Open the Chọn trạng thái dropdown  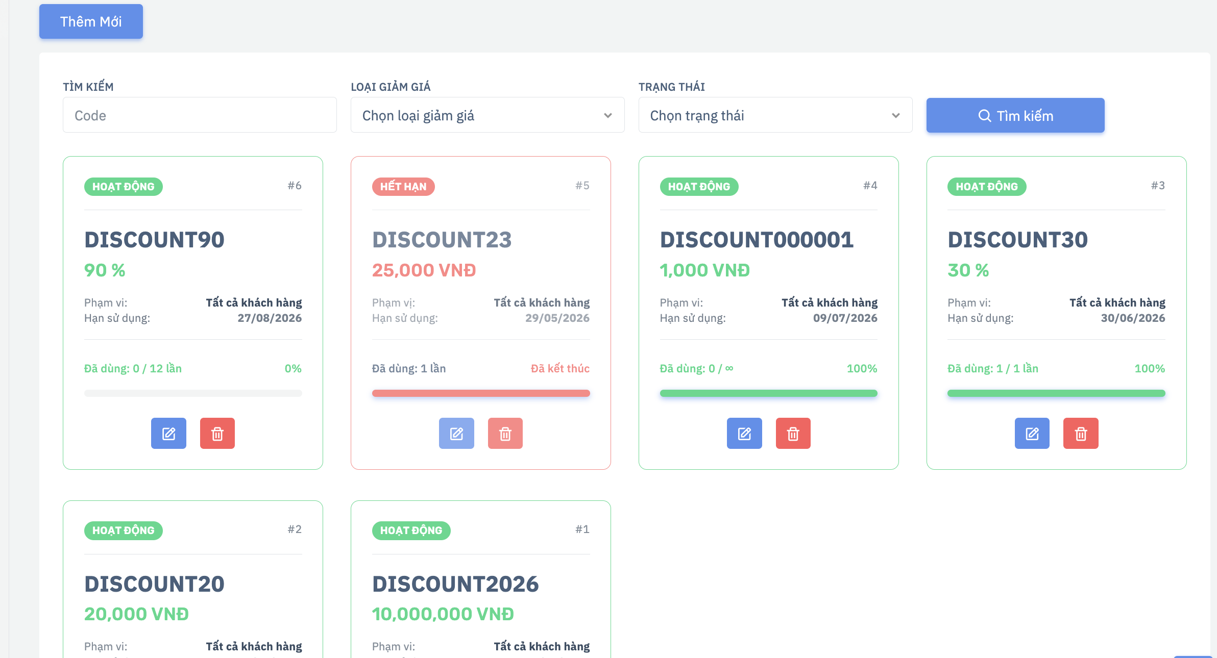775,115
